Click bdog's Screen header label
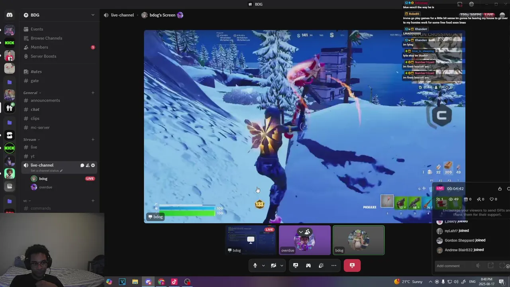Screen dimensions: 510x287 pos(162,15)
